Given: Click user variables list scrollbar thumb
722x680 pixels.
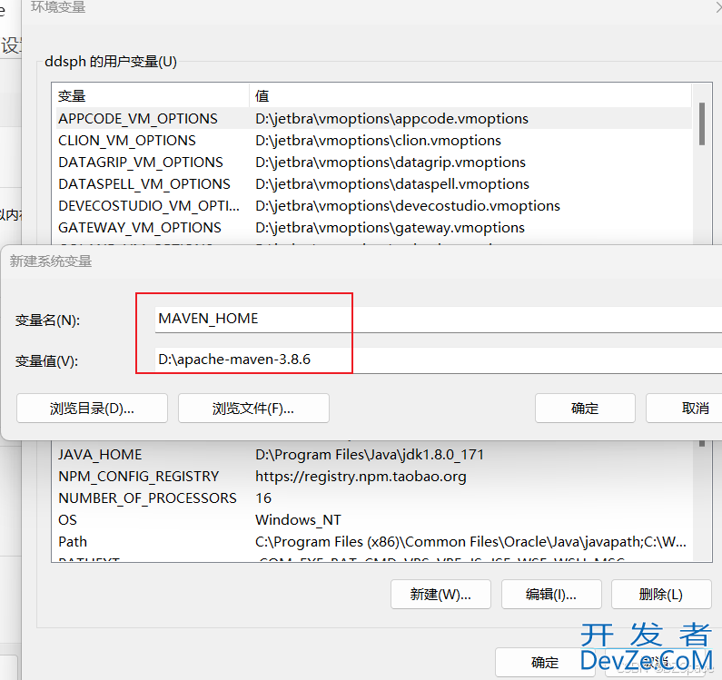Looking at the screenshot, I should pyautogui.click(x=702, y=123).
